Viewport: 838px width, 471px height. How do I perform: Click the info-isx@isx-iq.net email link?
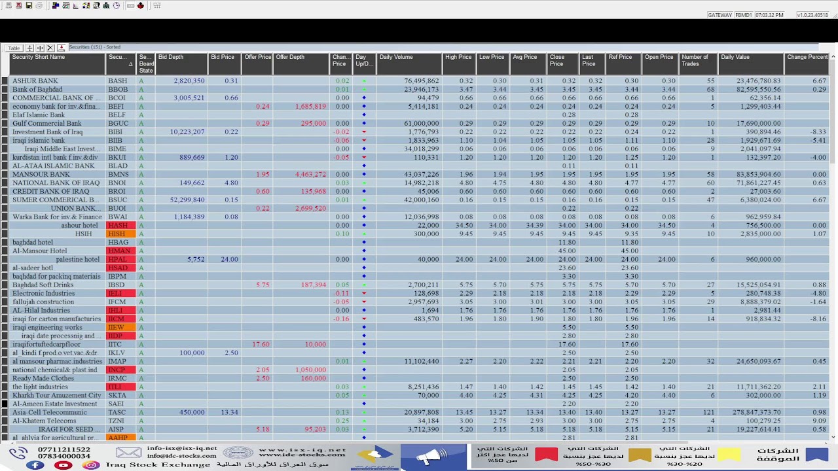click(182, 449)
